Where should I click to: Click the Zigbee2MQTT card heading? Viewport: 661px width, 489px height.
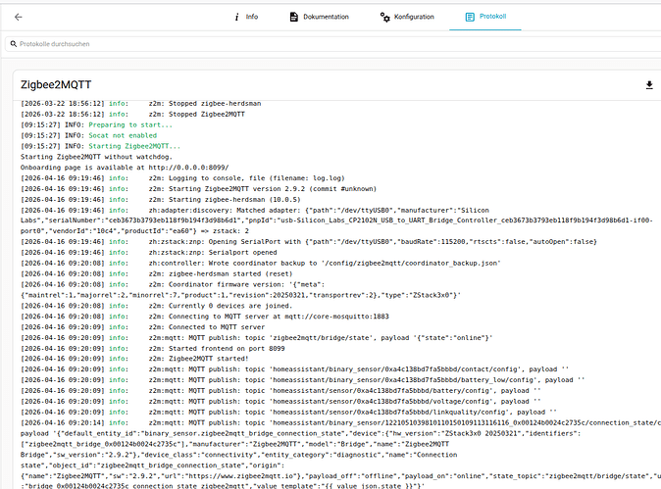coord(56,84)
